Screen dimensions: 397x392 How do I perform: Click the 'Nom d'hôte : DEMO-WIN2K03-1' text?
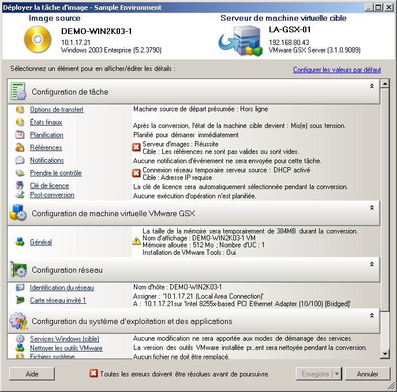[x=178, y=287]
